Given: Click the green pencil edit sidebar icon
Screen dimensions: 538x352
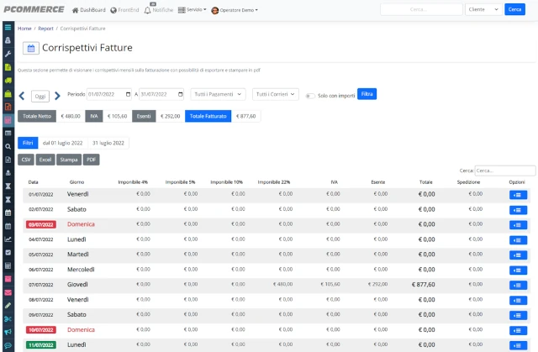Looking at the screenshot, I should [8, 306].
